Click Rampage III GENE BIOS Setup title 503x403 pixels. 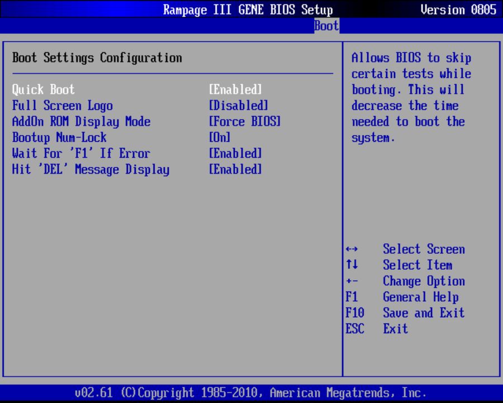248,10
